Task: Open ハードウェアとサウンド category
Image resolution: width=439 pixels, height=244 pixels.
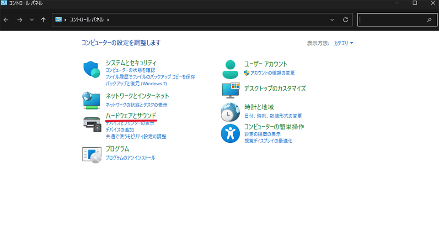Action: click(x=131, y=115)
